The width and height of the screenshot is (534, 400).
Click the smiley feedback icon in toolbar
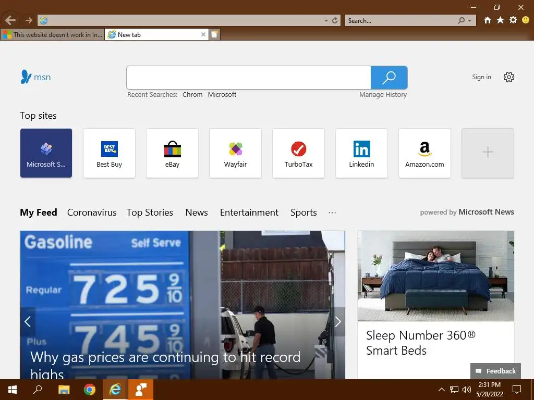click(x=526, y=20)
